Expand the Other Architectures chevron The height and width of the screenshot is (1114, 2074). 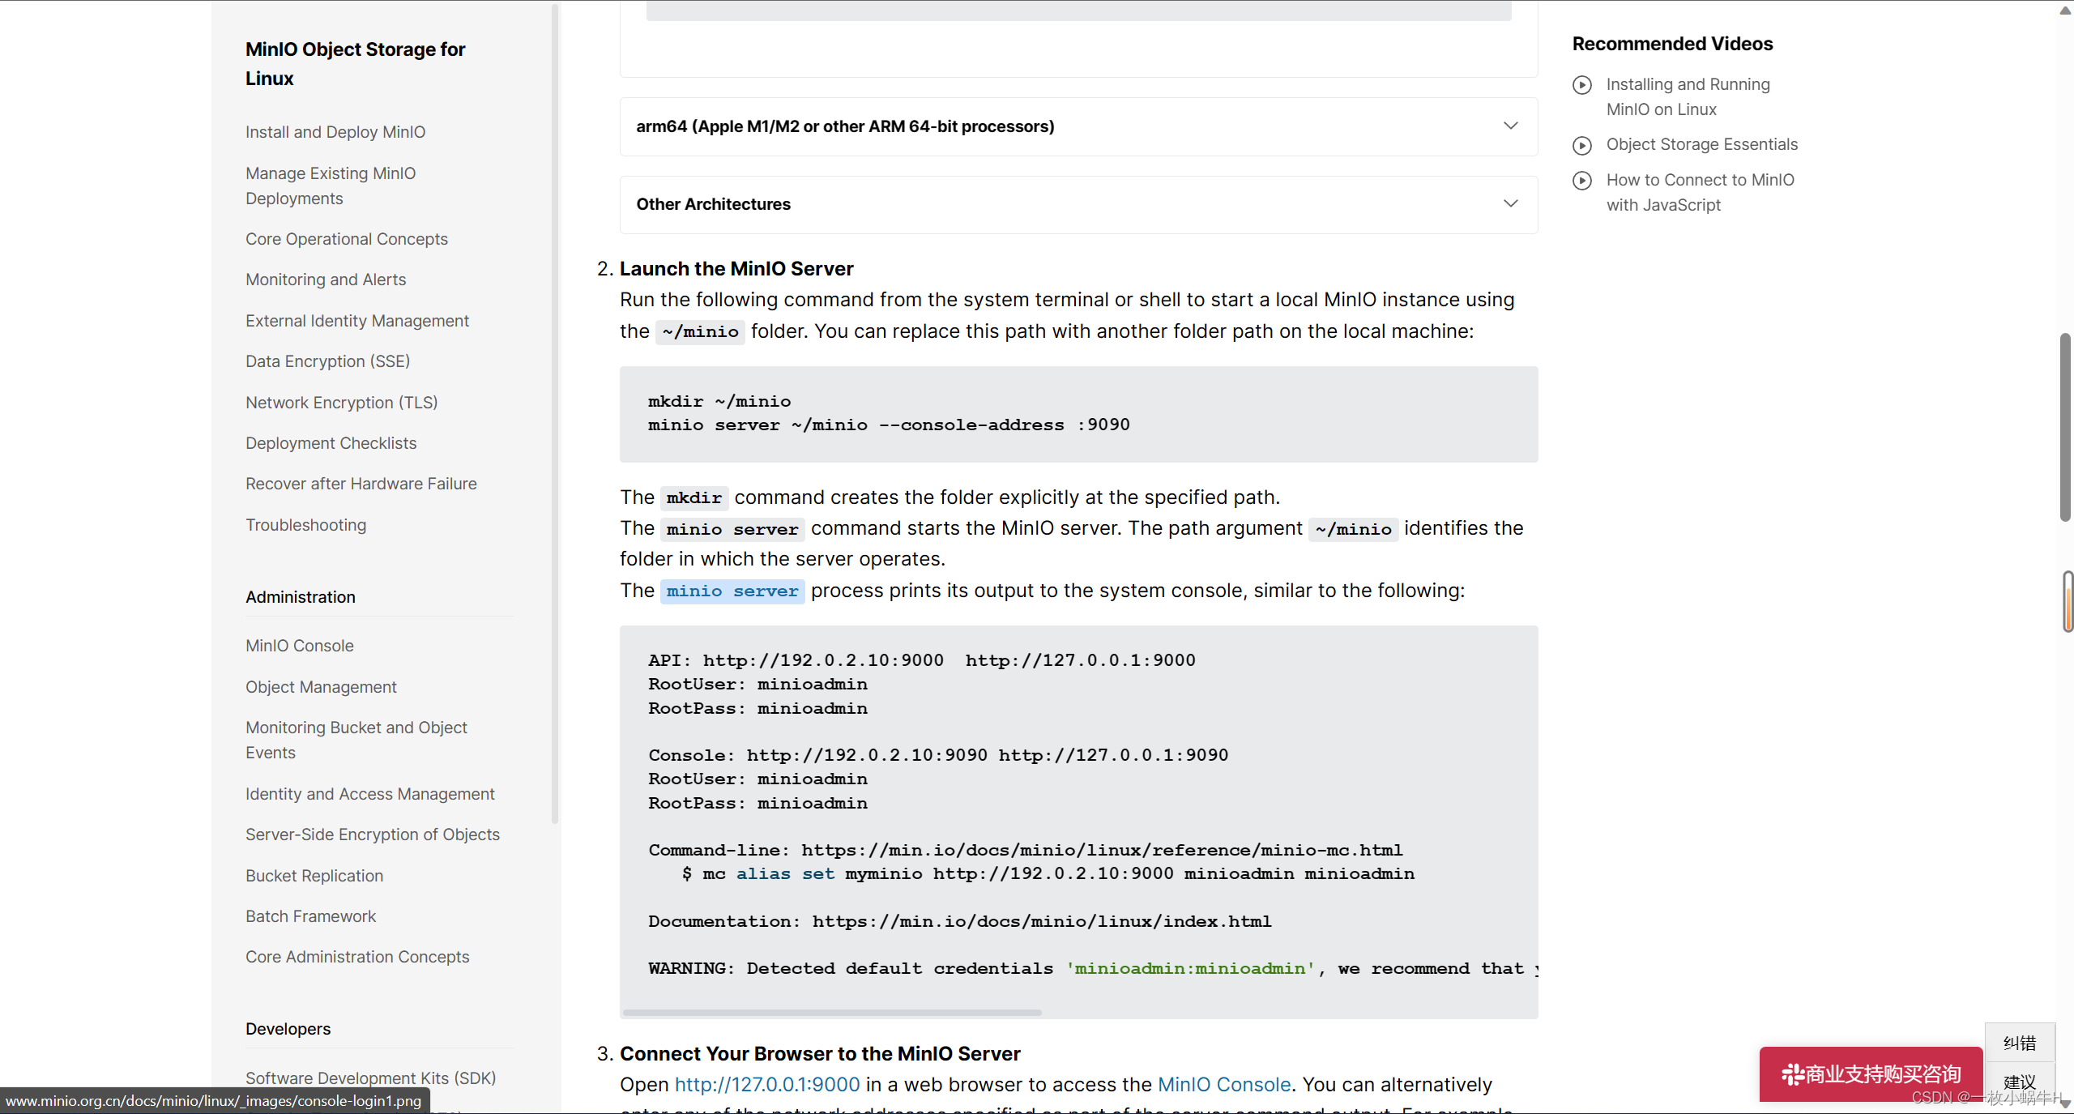pos(1510,203)
